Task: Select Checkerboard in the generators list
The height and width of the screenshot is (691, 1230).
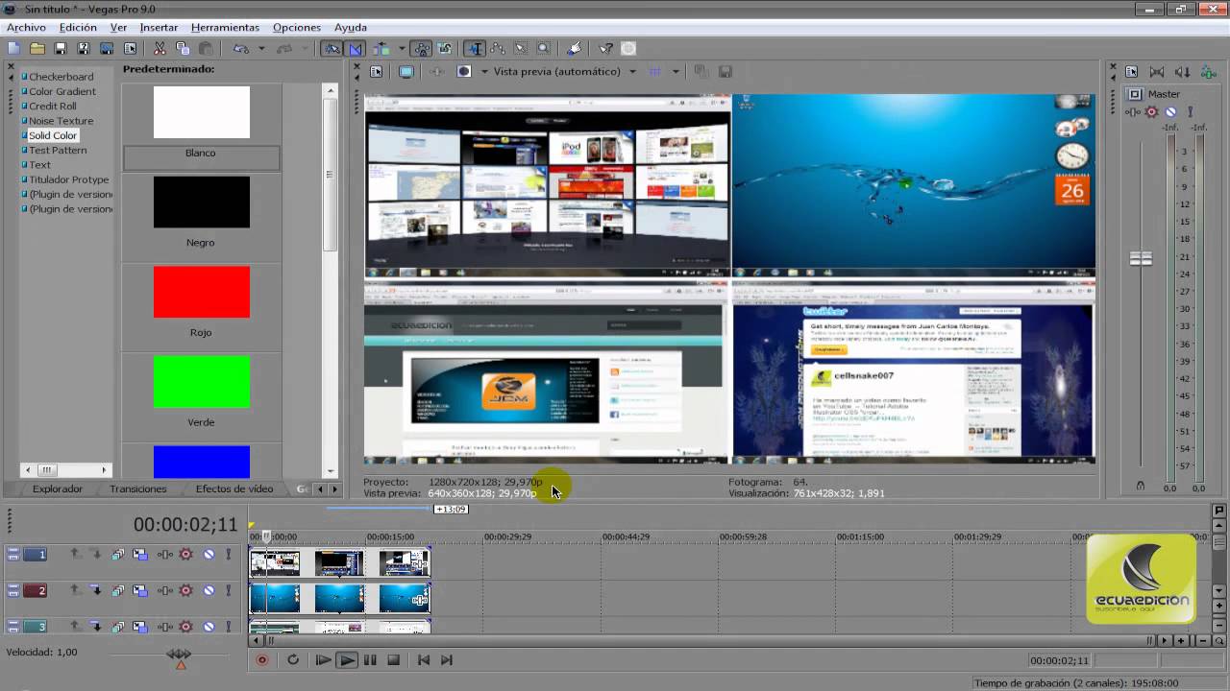Action: [x=61, y=77]
